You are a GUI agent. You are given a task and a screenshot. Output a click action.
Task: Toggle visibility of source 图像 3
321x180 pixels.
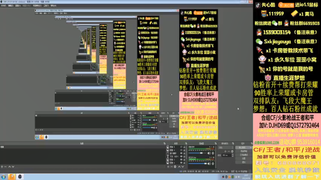coord(181,160)
